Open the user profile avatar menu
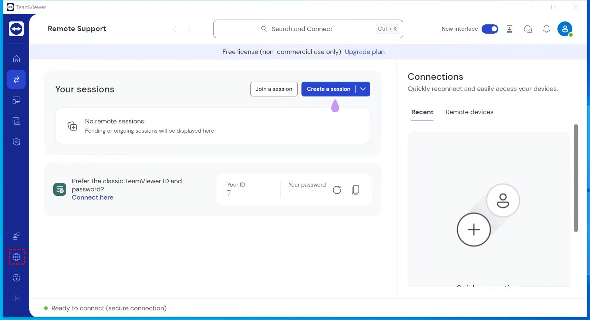 564,29
